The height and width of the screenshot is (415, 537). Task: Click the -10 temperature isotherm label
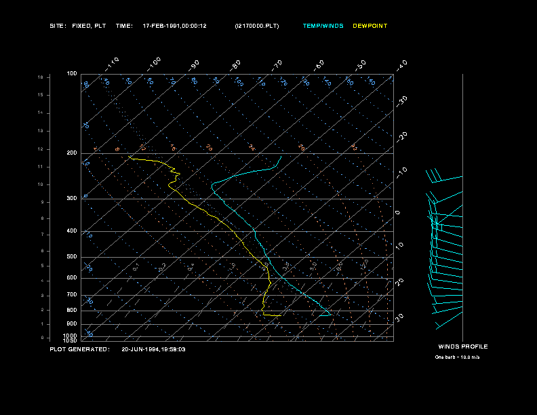point(402,173)
